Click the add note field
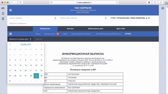The width and height of the screenshot is (168, 94). [x=83, y=23]
